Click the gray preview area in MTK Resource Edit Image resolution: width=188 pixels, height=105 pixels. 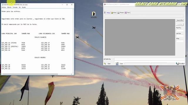pyautogui.click(x=140, y=37)
